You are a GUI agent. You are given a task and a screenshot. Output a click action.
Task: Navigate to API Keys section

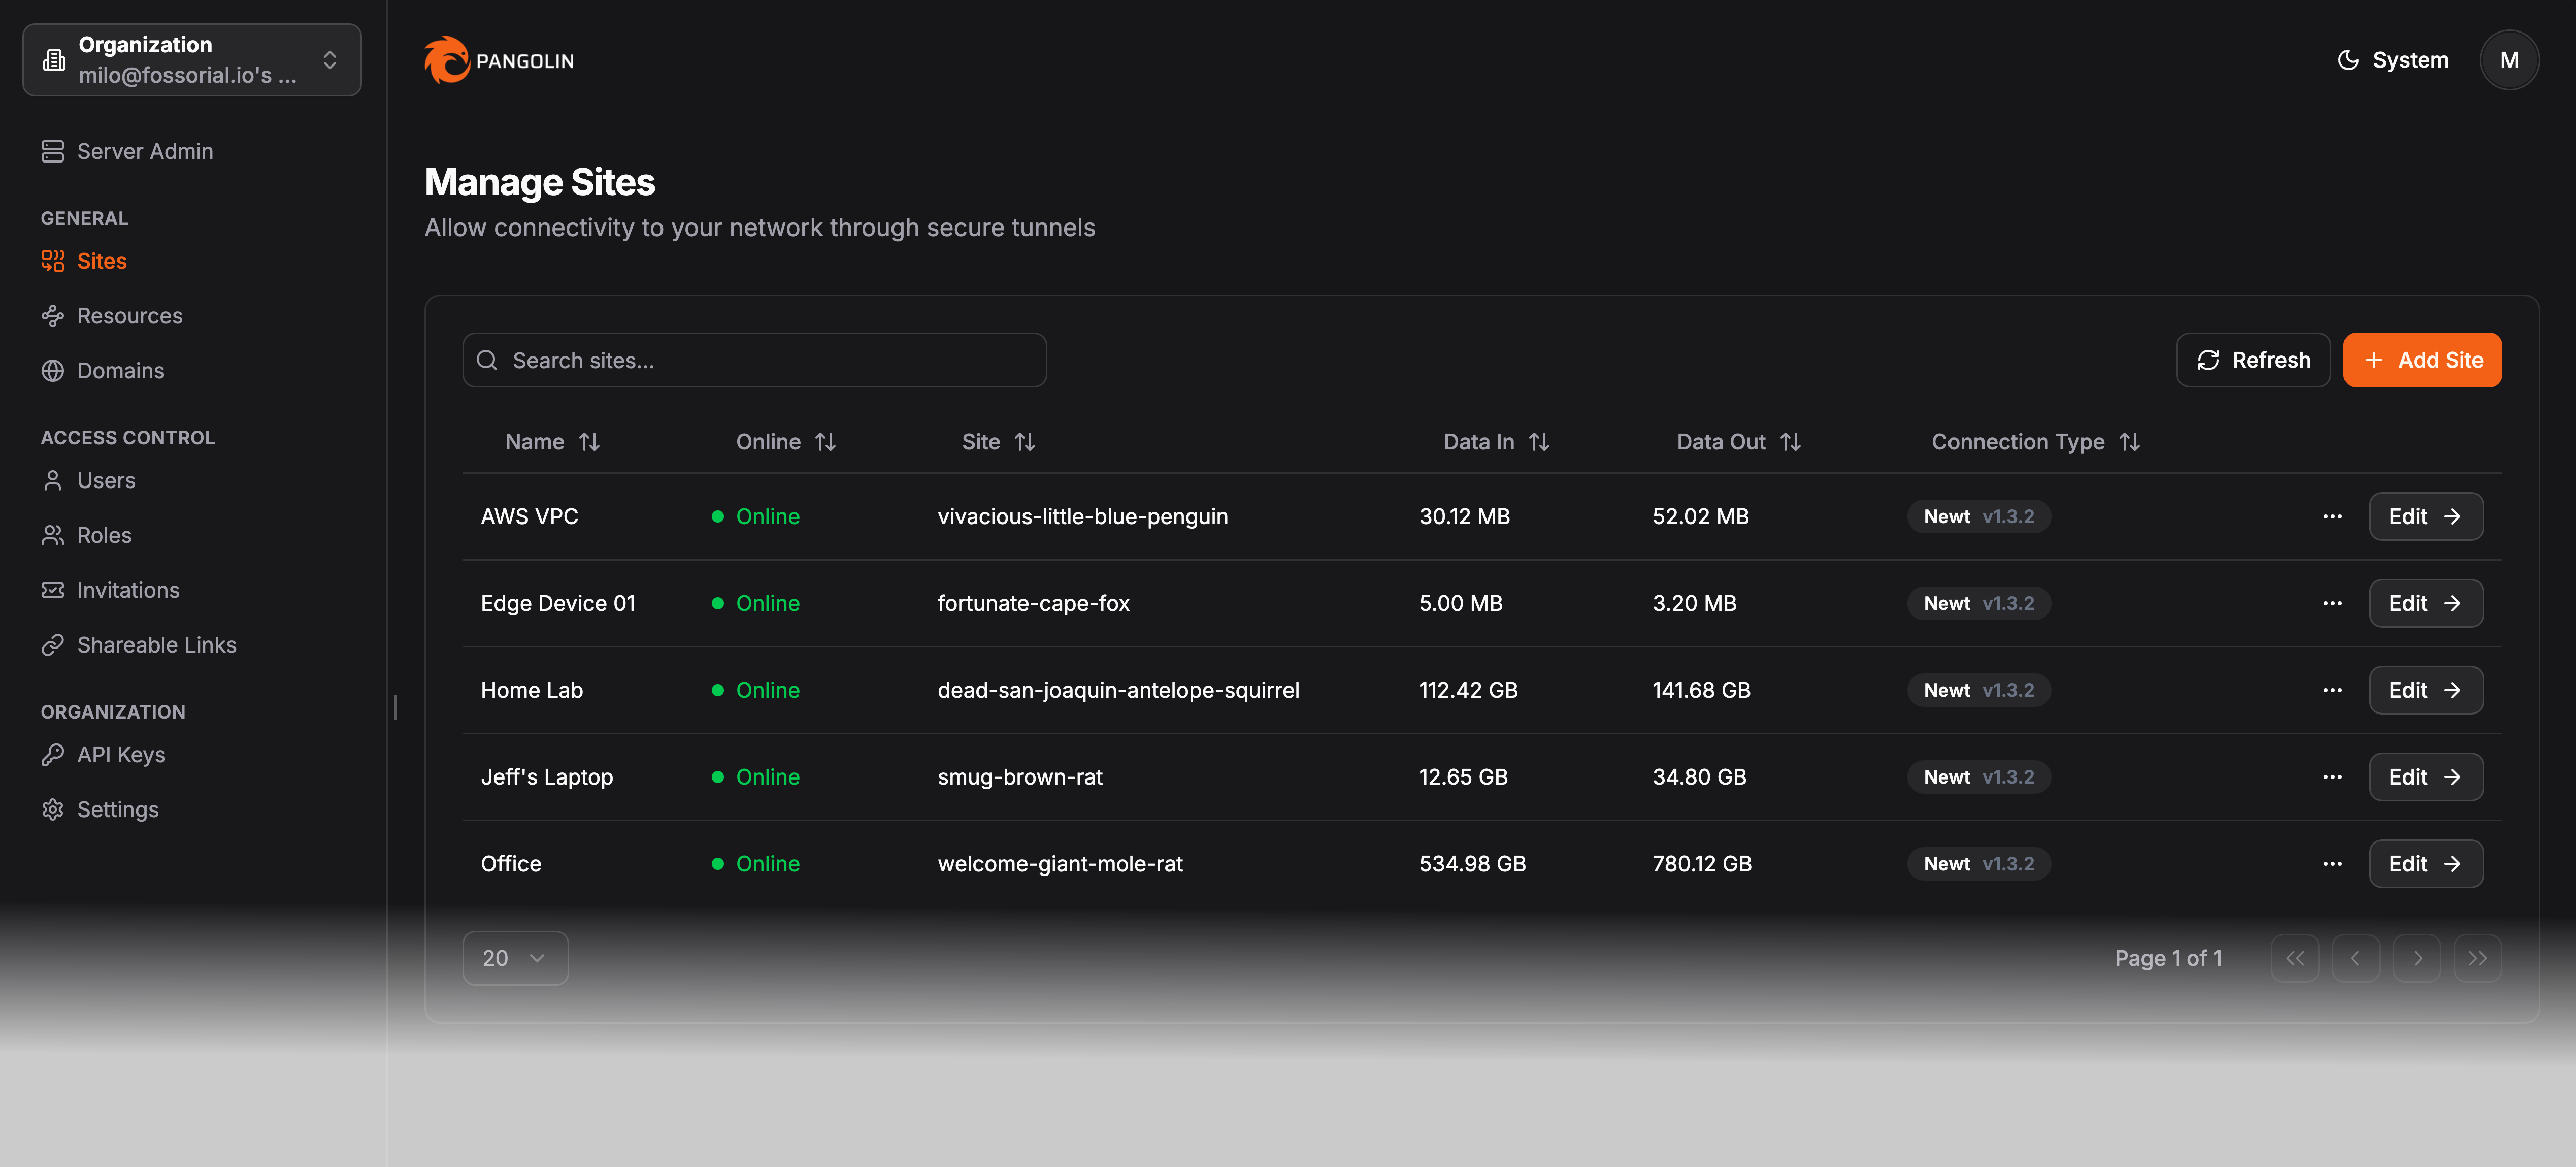(121, 755)
